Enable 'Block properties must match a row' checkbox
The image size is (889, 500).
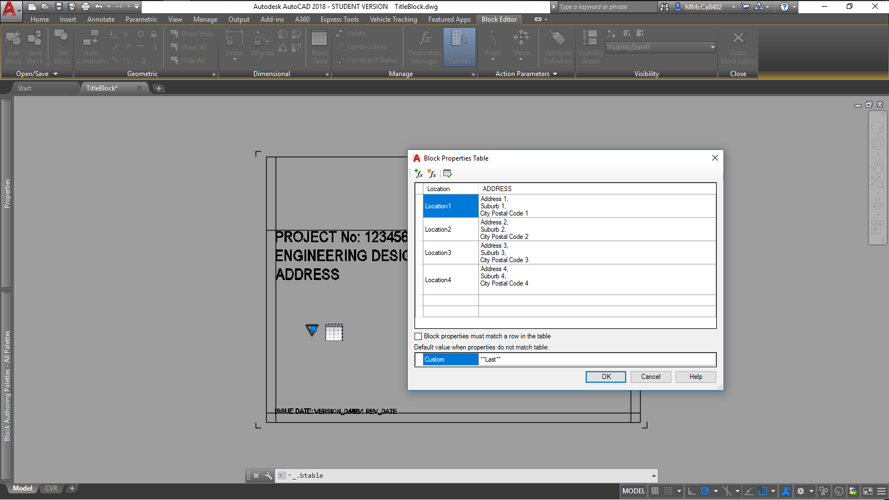click(418, 336)
